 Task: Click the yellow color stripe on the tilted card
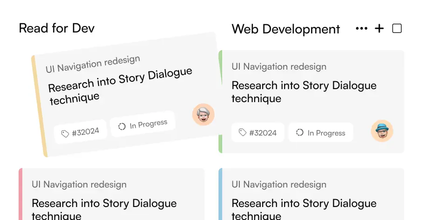click(39, 106)
